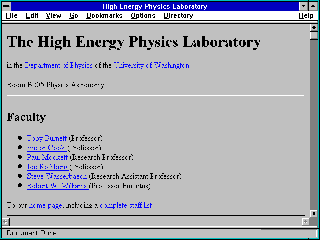Click the 'Faculty' heading

[26, 117]
